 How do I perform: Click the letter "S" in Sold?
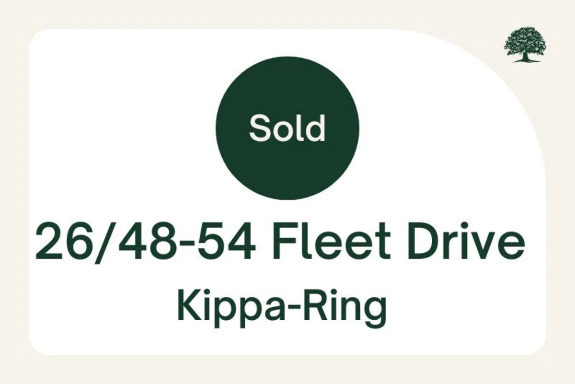(x=258, y=128)
